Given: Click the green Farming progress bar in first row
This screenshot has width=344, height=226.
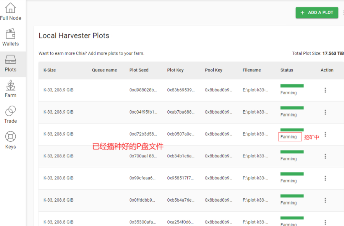Looking at the screenshot, I should [x=292, y=86].
